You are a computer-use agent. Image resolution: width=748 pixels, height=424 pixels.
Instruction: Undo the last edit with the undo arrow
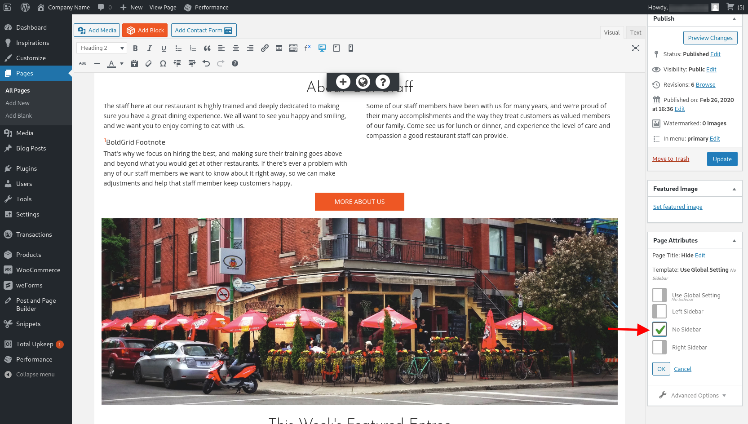(x=206, y=63)
